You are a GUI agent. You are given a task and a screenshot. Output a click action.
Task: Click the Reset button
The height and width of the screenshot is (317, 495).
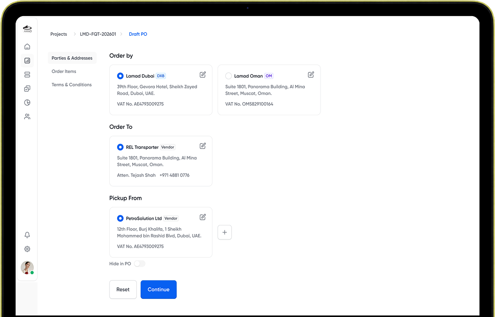coord(123,289)
